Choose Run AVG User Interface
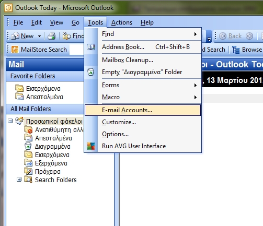 (x=143, y=146)
